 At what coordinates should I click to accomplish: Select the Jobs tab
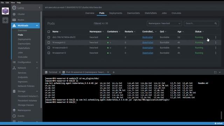(x=164, y=13)
